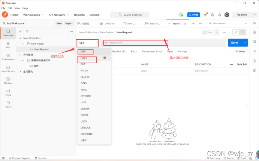Open params table column options dots

[x=231, y=64]
